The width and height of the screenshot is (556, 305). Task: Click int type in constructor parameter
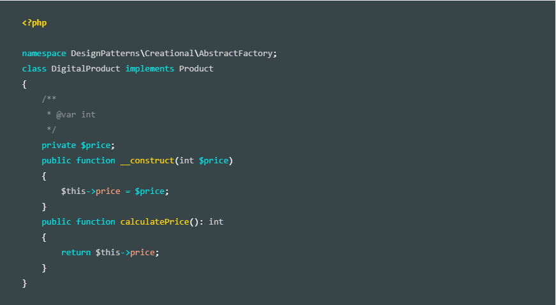click(186, 161)
